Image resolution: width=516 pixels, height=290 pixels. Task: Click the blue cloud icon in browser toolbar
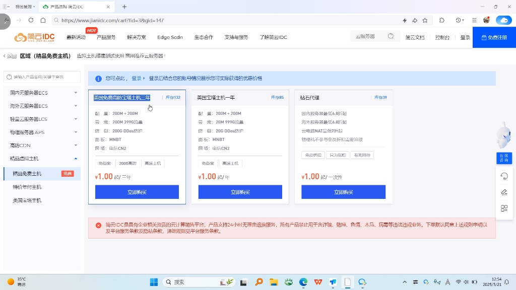[x=504, y=20]
